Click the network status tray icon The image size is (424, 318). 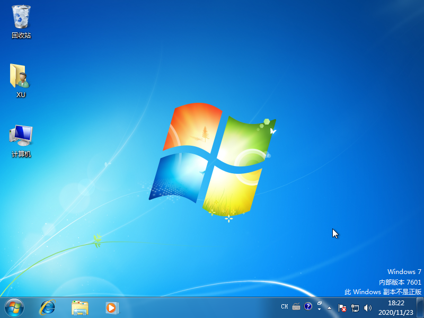[355, 307]
